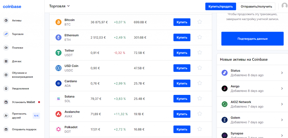Star Ethereum to add to watchlist
Viewport: 288px width, 138px height.
(x=200, y=37)
